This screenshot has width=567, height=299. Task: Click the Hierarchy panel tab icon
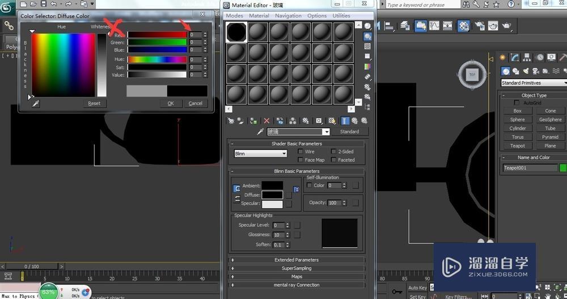pyautogui.click(x=527, y=57)
